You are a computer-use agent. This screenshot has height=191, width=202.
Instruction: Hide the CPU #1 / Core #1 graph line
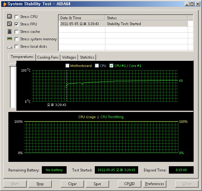tap(111, 66)
